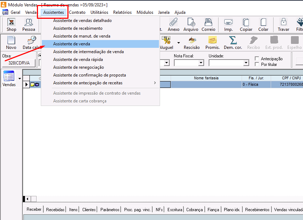Select Assistente de intermediação de venda
This screenshot has width=303, height=220.
point(100,52)
